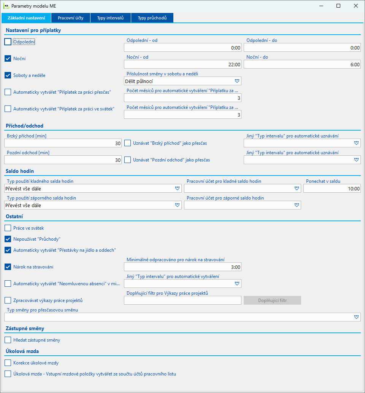Uncheck the Noční checkbox
This screenshot has height=393, width=365.
click(x=8, y=58)
